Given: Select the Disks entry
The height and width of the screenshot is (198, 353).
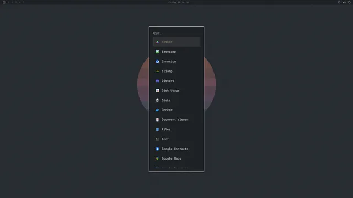Looking at the screenshot, I should [x=176, y=100].
